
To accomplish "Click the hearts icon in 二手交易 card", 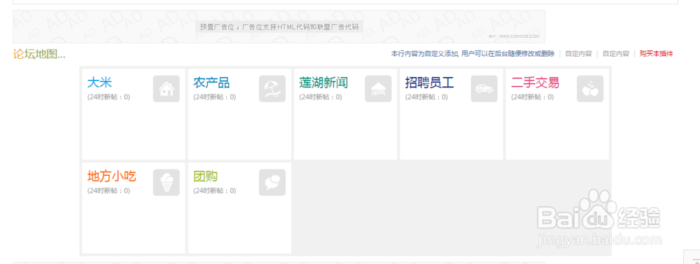I will coord(590,88).
